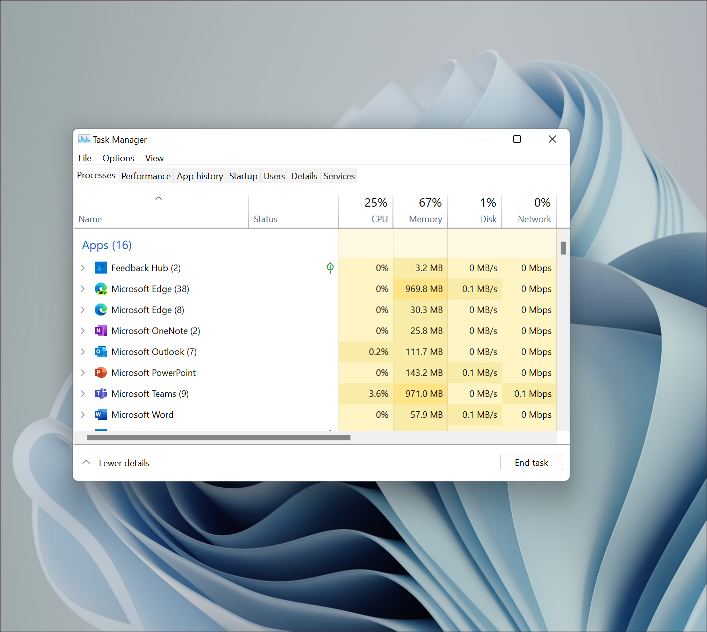Screen dimensions: 707x632
Task: Open the File menu
Action: 85,158
